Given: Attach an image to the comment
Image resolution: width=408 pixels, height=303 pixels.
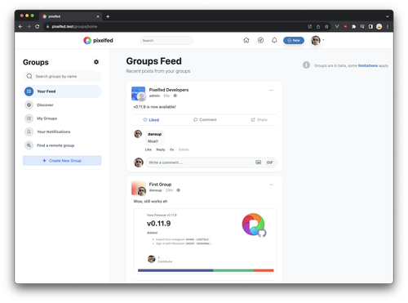Looking at the screenshot, I should 258,163.
